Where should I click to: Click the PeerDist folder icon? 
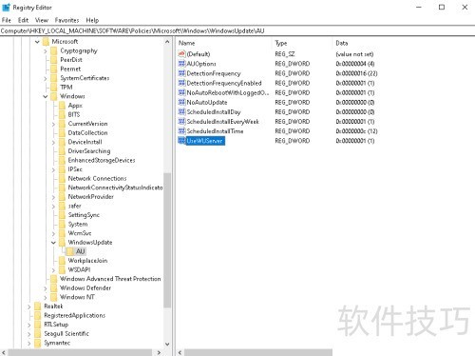(x=54, y=60)
